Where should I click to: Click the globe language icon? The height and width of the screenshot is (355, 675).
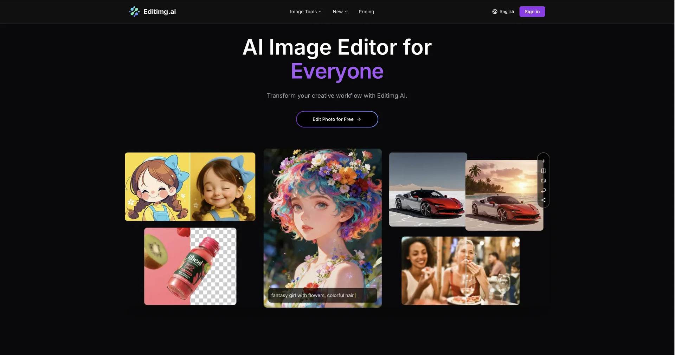tap(495, 12)
